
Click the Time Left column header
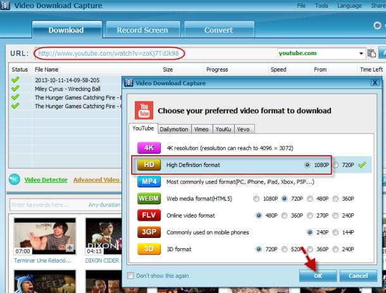[371, 70]
